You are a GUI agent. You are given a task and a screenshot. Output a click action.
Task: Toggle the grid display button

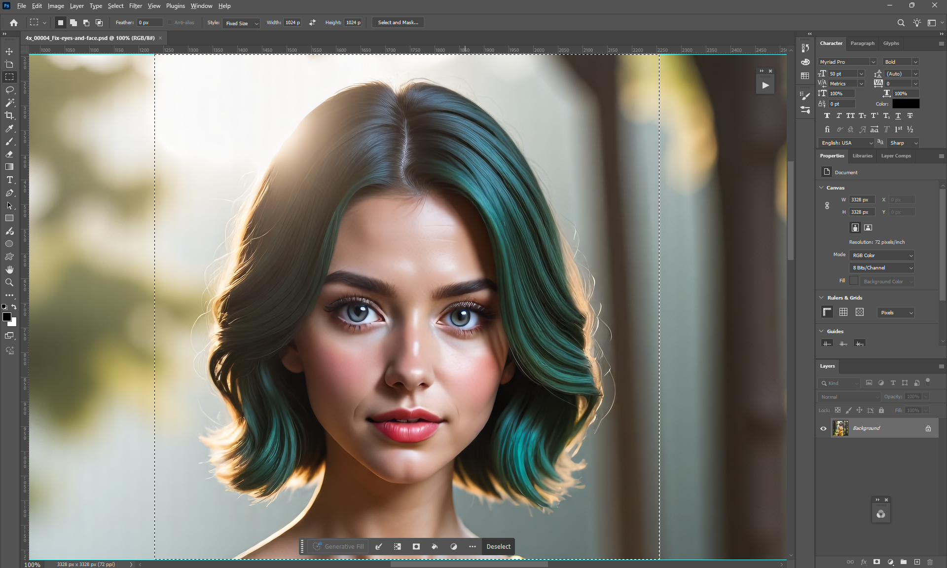[843, 312]
